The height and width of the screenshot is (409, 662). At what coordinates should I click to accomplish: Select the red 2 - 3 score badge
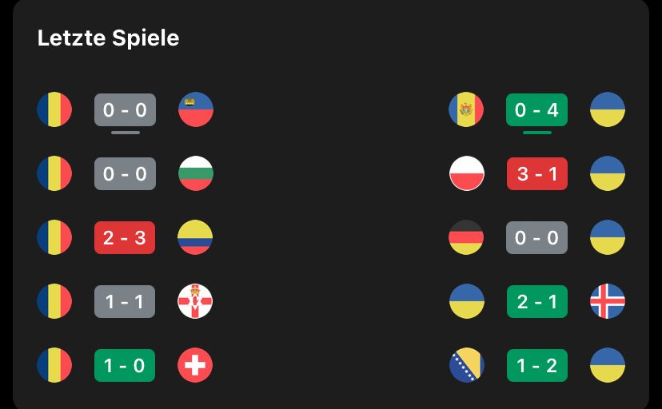pos(125,238)
